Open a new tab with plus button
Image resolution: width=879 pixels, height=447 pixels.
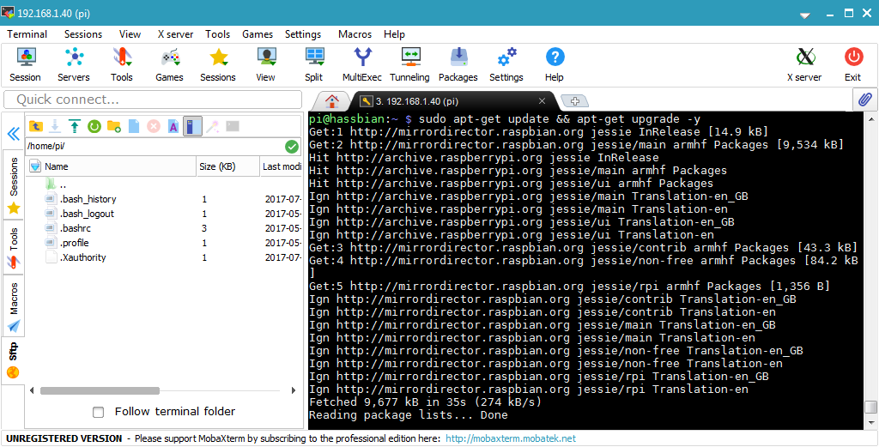pyautogui.click(x=574, y=101)
